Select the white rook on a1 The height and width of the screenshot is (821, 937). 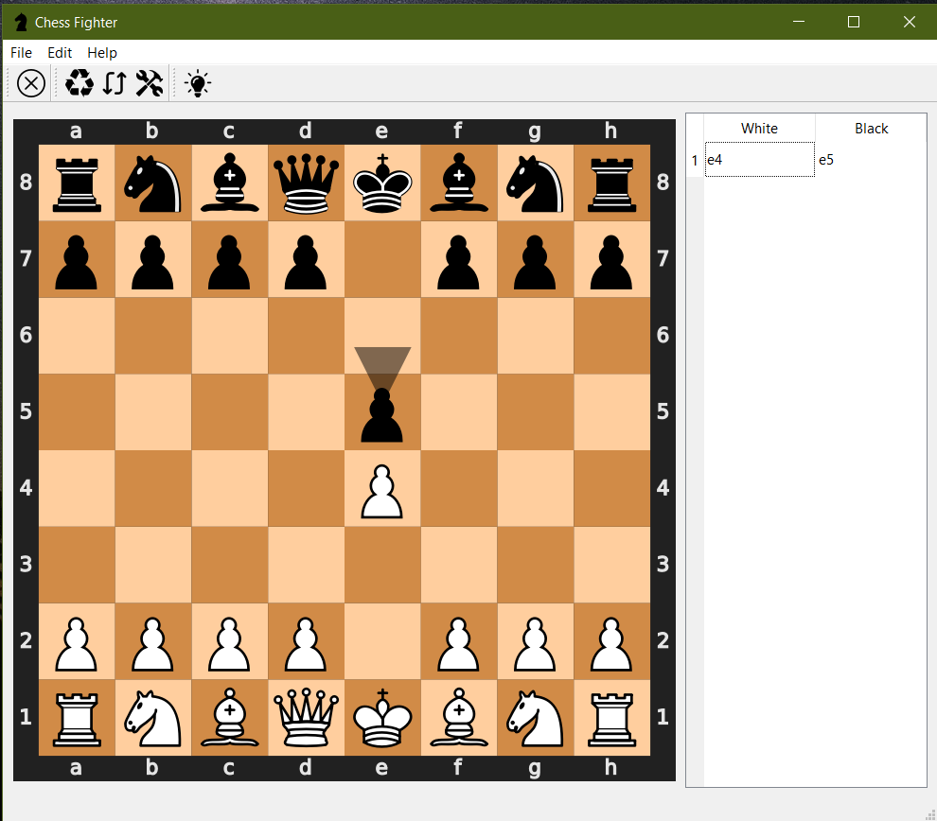77,718
